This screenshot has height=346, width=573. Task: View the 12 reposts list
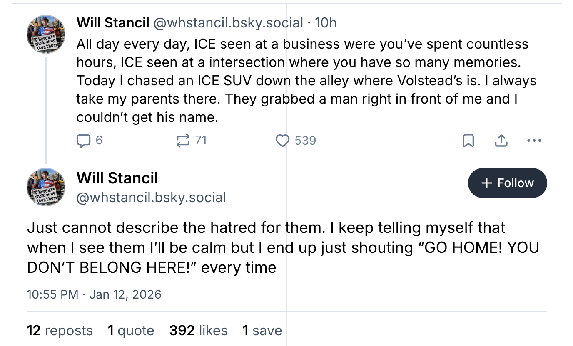pyautogui.click(x=60, y=331)
